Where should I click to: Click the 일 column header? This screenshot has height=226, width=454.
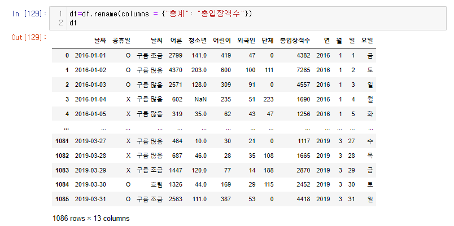pyautogui.click(x=352, y=41)
